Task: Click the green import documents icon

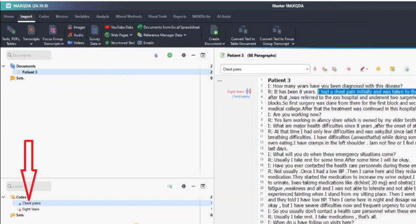Action: click(170, 55)
